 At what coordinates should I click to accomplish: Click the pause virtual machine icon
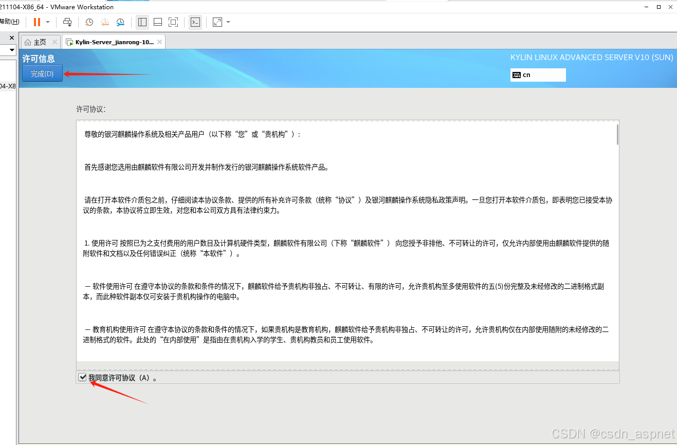(x=36, y=22)
